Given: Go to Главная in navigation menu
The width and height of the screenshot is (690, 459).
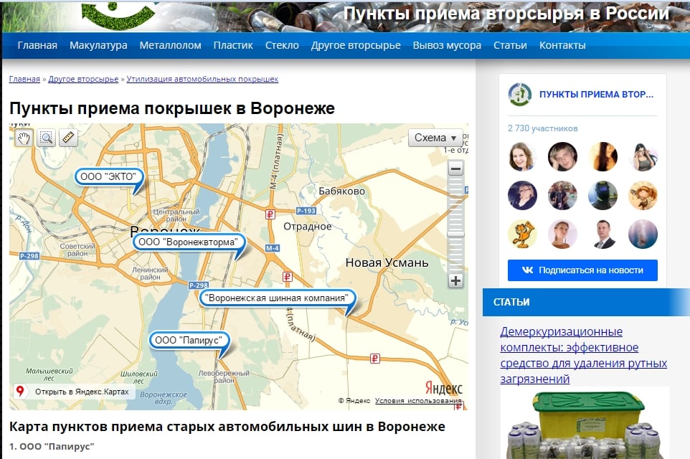Looking at the screenshot, I should [37, 45].
